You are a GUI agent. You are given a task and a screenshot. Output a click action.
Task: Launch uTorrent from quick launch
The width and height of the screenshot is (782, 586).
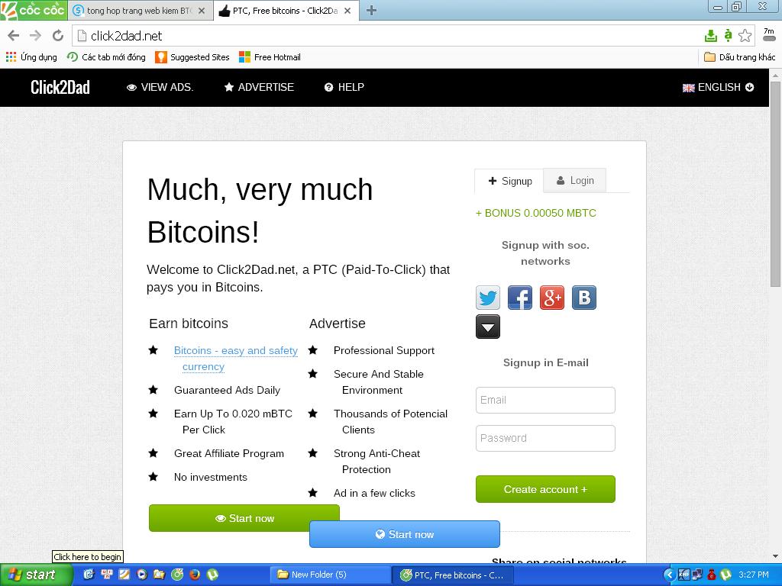pos(212,575)
